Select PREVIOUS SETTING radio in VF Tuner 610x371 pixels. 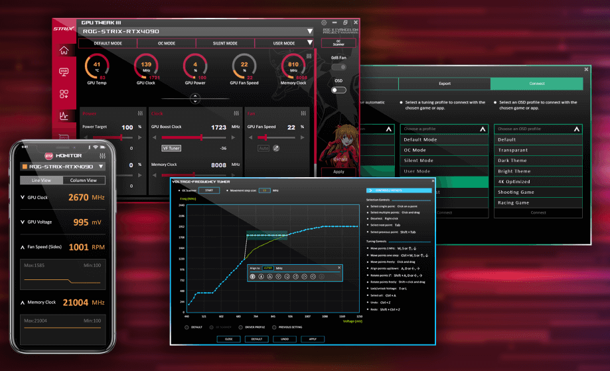(274, 327)
